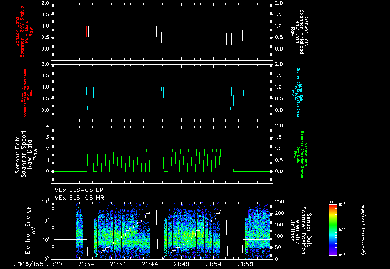This screenshot has width=390, height=269.
Task: Click the "MEx ELS-03 HR" title text
Action: point(79,198)
